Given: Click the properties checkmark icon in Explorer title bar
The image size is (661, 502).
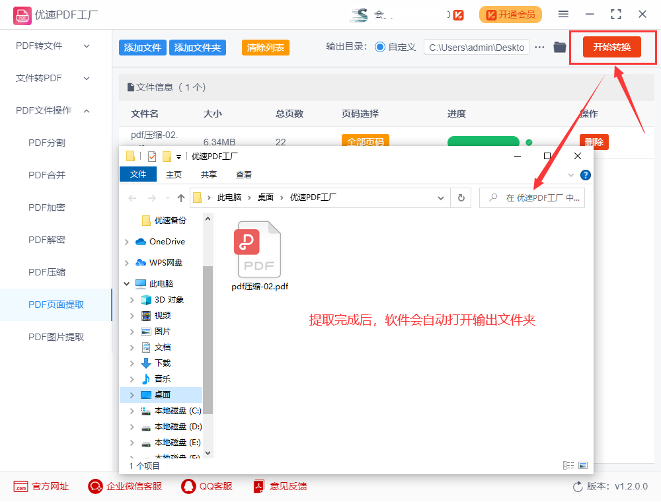Looking at the screenshot, I should [x=152, y=157].
